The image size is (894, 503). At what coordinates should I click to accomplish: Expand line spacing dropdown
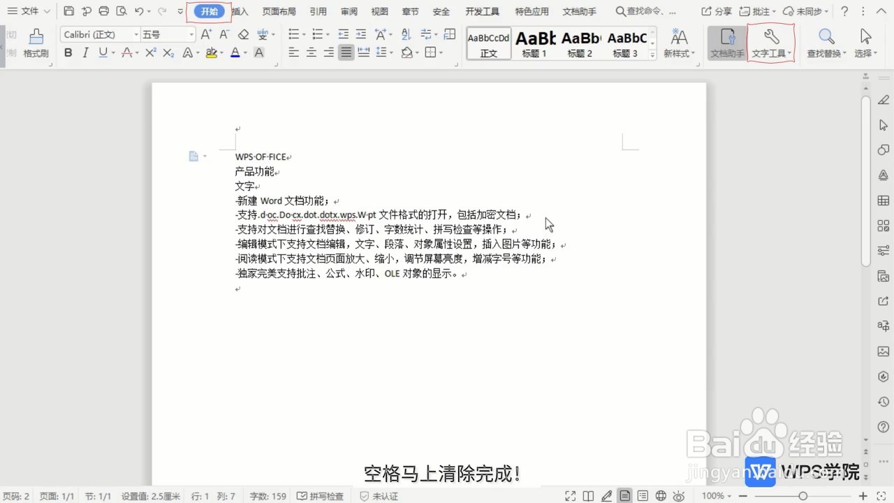[390, 52]
